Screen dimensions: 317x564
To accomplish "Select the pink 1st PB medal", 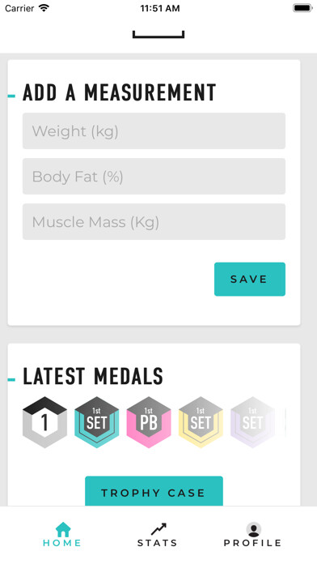I will [149, 422].
